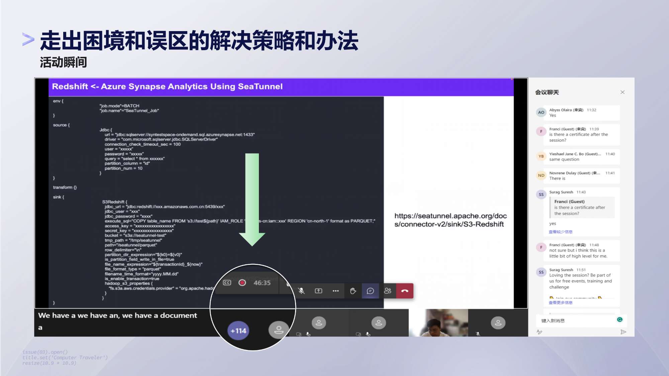
Task: Collapse the message via 查看较少信息
Action: pos(561,232)
